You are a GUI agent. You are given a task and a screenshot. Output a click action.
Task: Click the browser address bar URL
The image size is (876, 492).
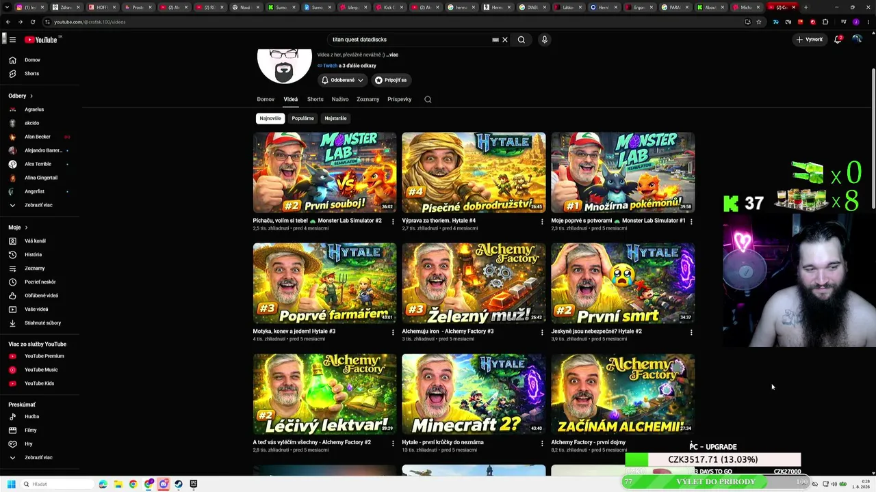(90, 22)
